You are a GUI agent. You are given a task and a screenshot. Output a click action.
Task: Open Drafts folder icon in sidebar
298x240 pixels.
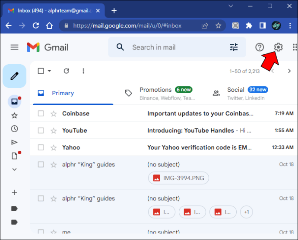14,156
